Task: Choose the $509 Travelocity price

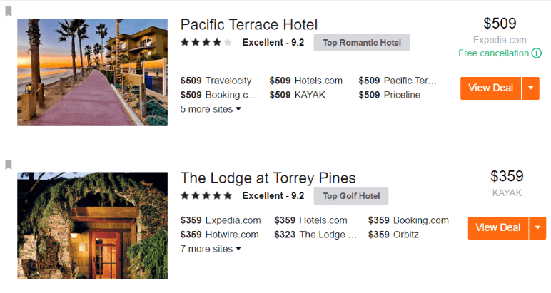Action: 220,81
